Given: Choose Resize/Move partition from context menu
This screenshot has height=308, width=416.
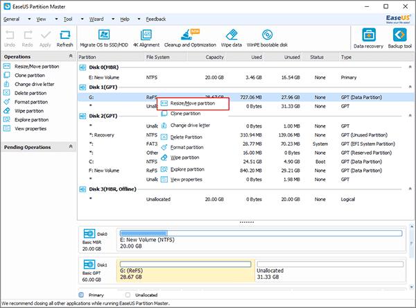Looking at the screenshot, I should tap(192, 103).
